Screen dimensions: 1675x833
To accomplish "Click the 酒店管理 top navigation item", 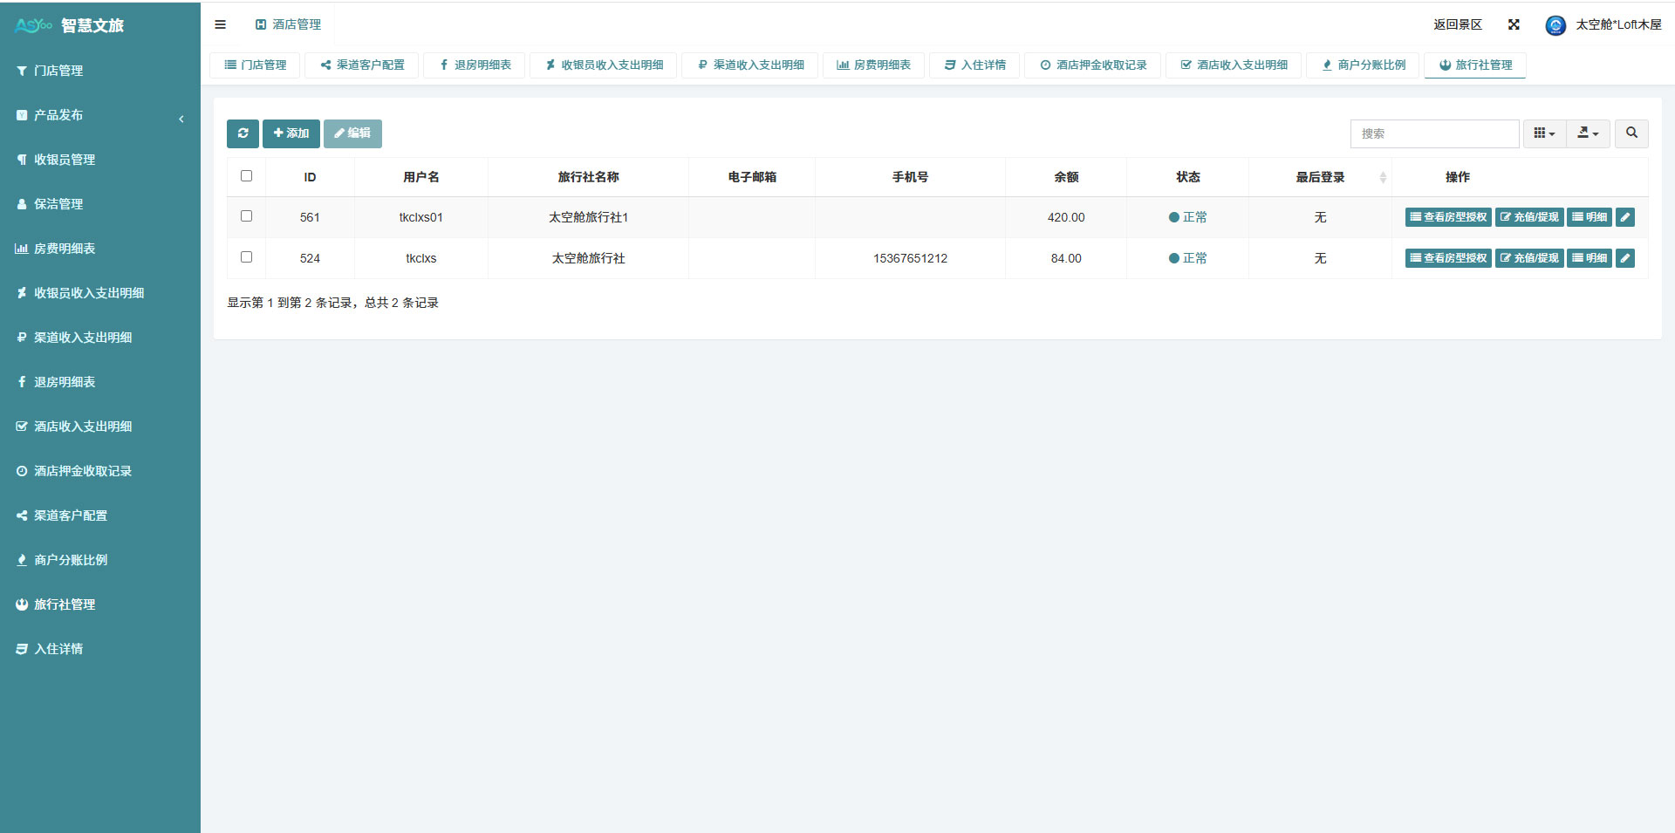I will [x=288, y=24].
